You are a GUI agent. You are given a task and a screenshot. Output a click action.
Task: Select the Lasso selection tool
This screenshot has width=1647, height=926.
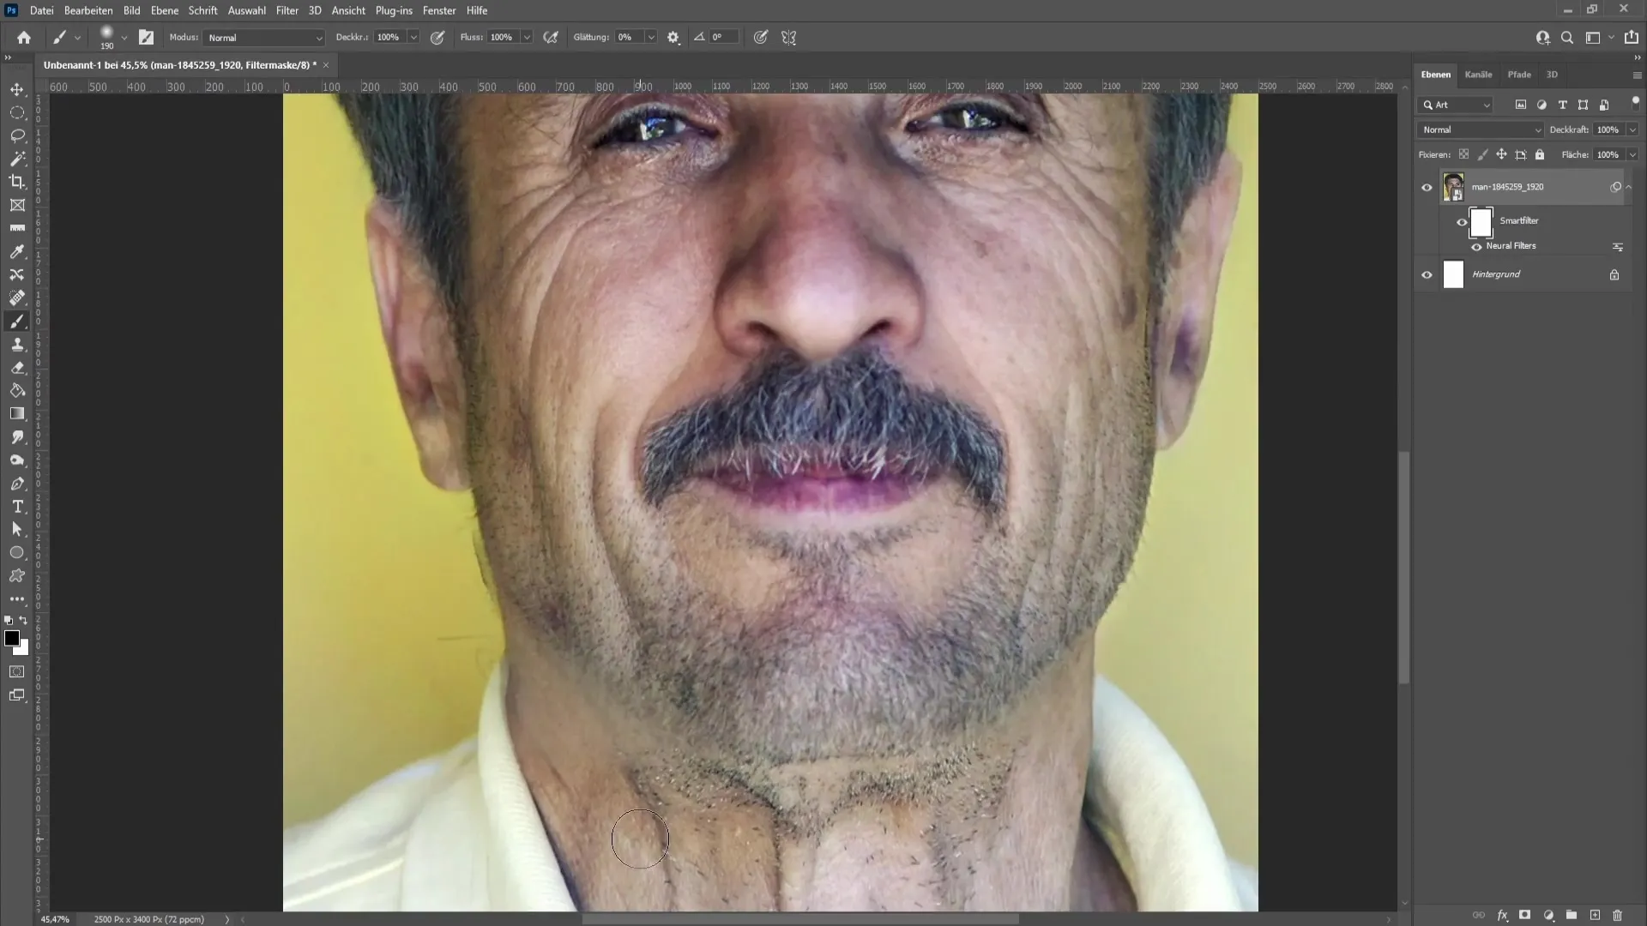17,135
